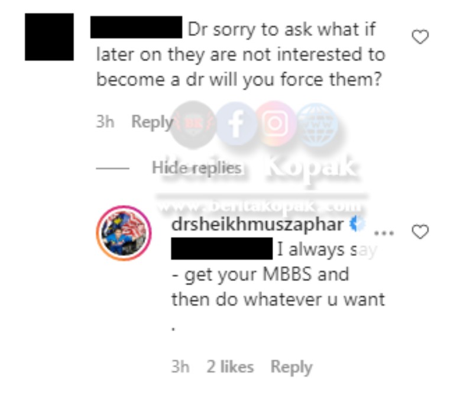Click the globe website icon in the watermark
The image size is (473, 408).
click(x=317, y=125)
